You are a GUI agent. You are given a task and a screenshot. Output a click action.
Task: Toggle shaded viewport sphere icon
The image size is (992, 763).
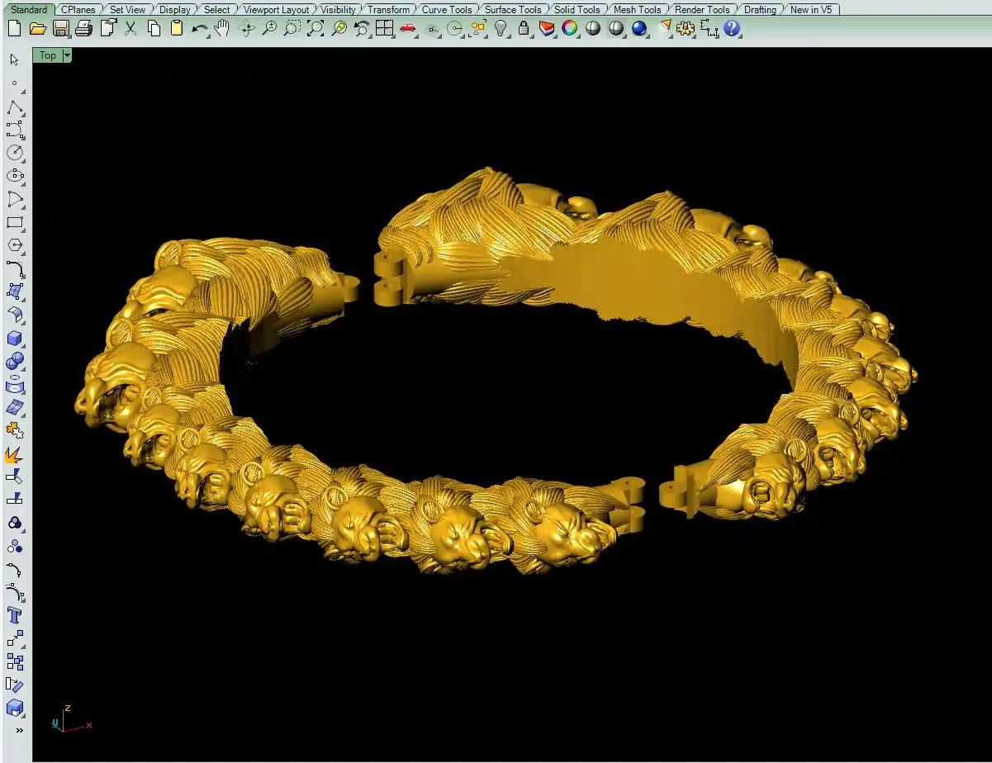593,29
